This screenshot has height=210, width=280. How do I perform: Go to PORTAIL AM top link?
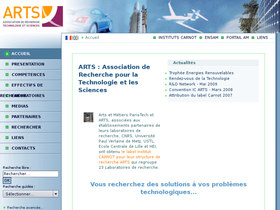pyautogui.click(x=238, y=38)
